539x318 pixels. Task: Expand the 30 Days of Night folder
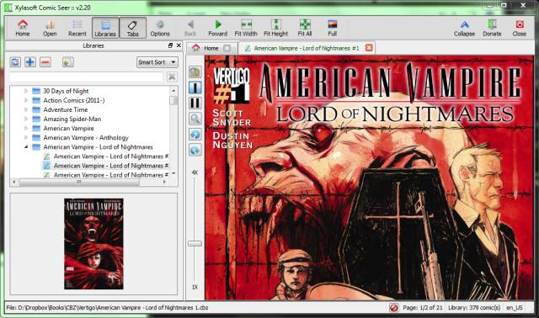(x=26, y=91)
